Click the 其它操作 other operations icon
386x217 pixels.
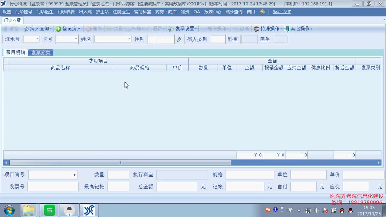(299, 29)
